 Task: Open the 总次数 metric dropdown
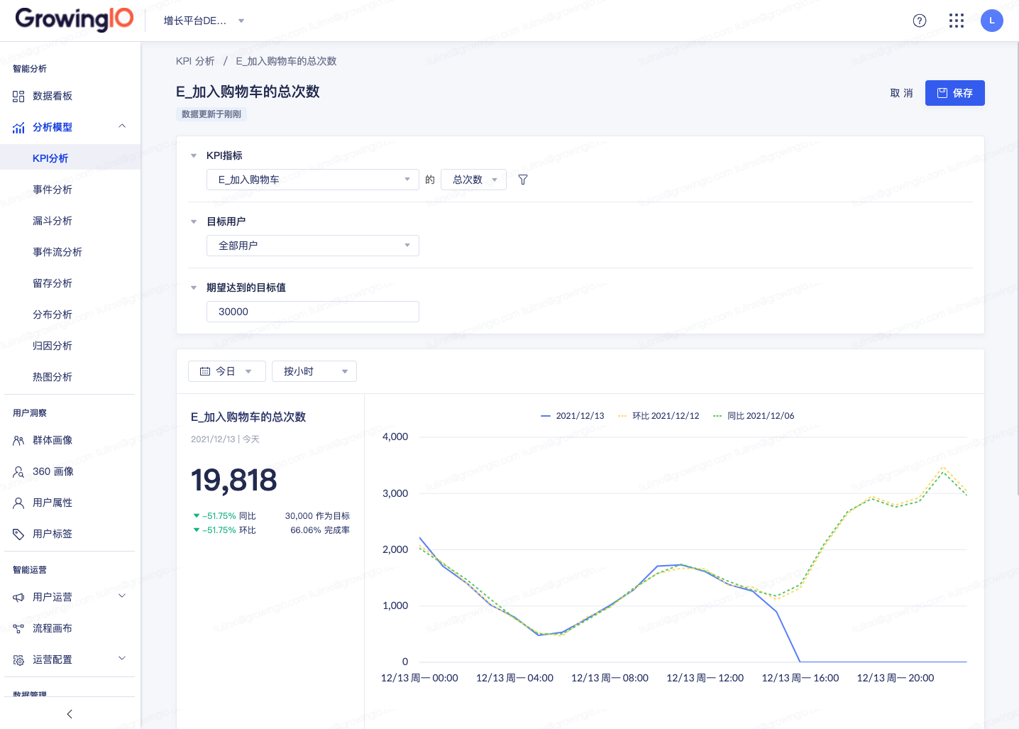[474, 180]
